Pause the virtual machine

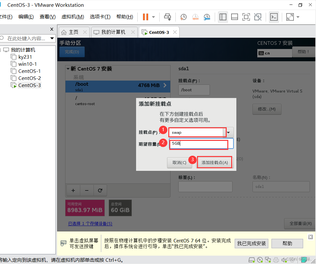tap(145, 17)
